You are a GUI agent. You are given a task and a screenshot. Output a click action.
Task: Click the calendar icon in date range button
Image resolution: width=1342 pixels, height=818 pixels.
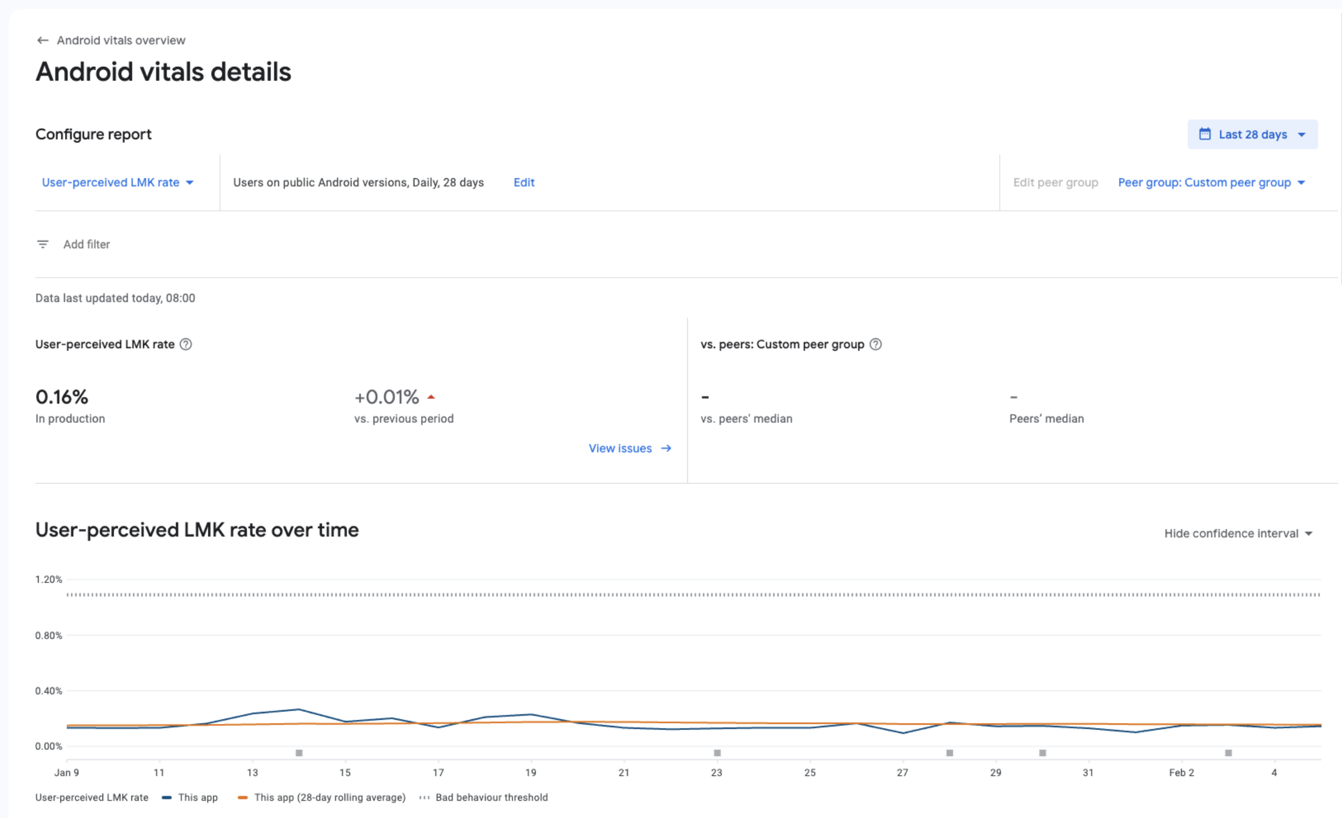click(1204, 134)
